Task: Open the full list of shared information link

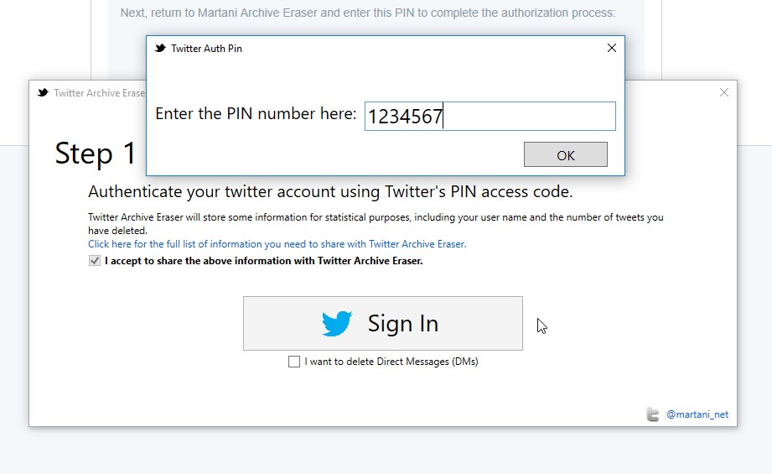Action: coord(277,244)
